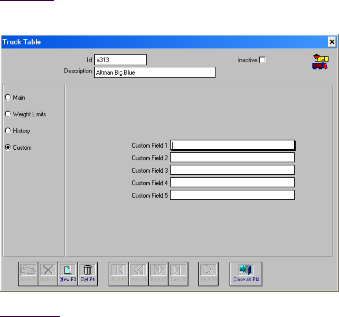Click the Undo F2 button
This screenshot has width=339, height=317.
coord(48,274)
